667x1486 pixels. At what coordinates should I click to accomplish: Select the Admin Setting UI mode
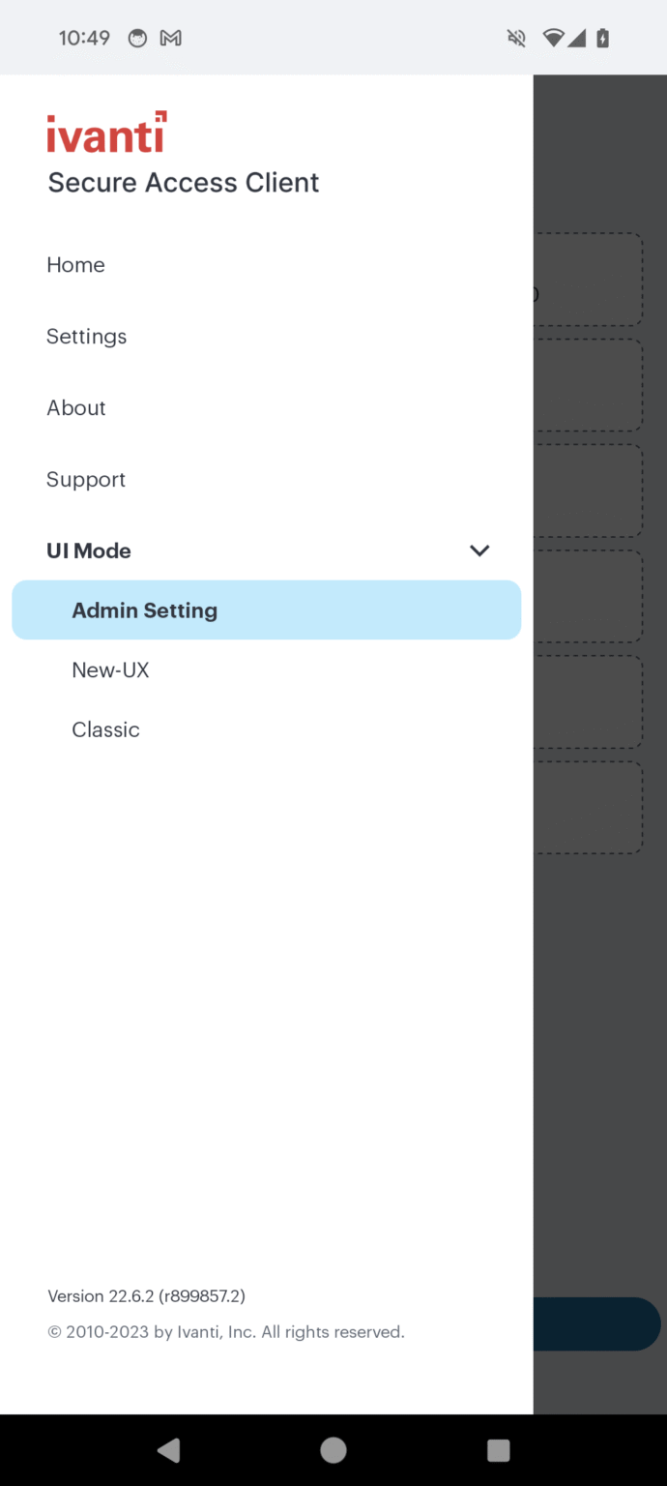tap(144, 609)
